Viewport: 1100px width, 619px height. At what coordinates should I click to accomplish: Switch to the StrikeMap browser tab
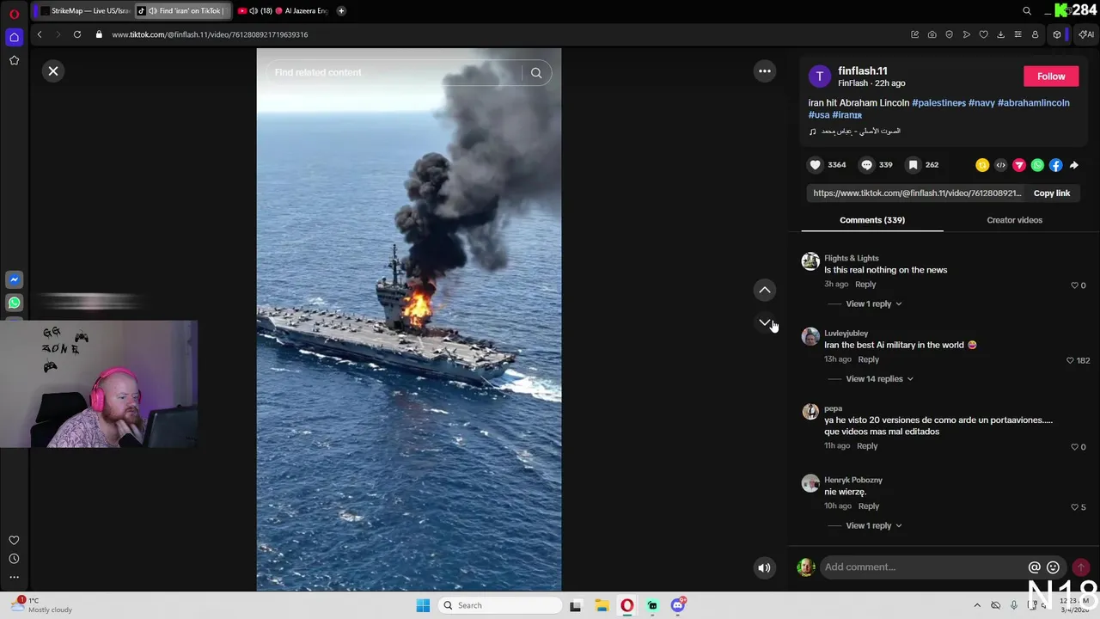coord(83,11)
